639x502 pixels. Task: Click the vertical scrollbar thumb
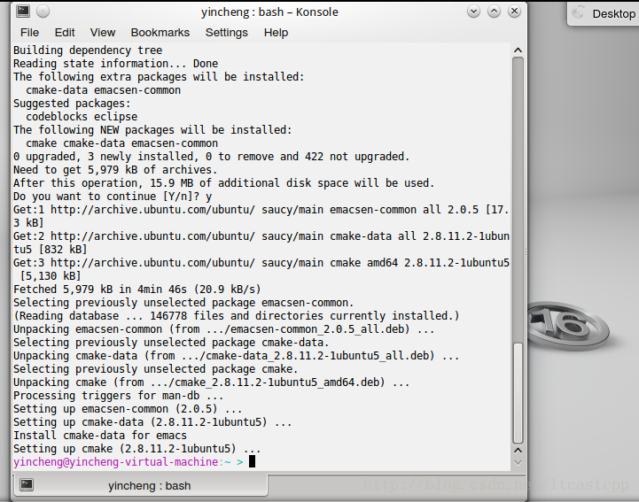(x=518, y=394)
